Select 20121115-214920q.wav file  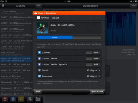click(x=16, y=30)
